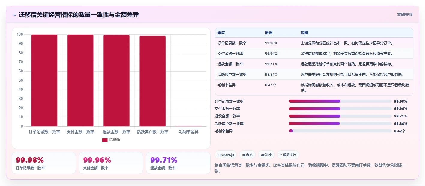425x186 pixels.
Task: Click the chart title 迁移后关键经营指标
Action: click(79, 15)
